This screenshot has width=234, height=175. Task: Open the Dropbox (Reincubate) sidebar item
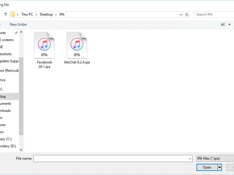point(9,71)
